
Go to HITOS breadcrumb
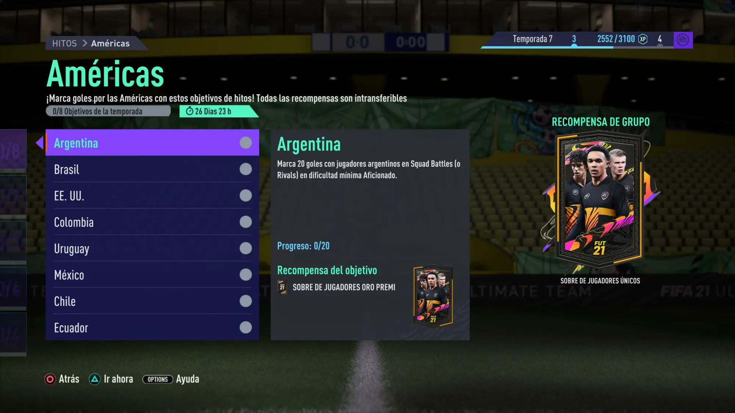click(x=64, y=43)
